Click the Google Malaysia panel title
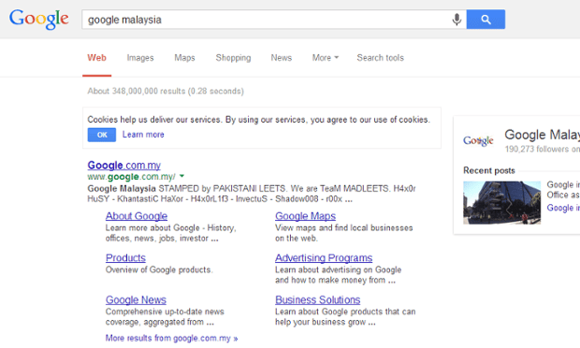Viewport: 580px width, 348px height. 543,135
